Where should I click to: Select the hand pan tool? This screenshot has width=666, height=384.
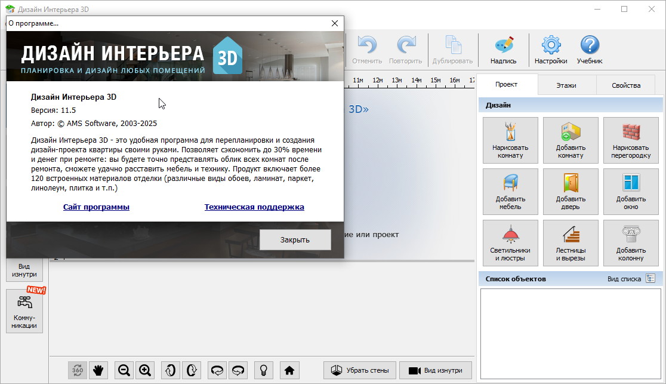pos(98,370)
